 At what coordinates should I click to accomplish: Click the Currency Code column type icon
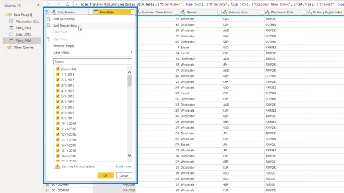pos(225,12)
